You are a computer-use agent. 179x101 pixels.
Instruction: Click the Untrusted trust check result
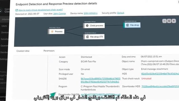click(146, 79)
